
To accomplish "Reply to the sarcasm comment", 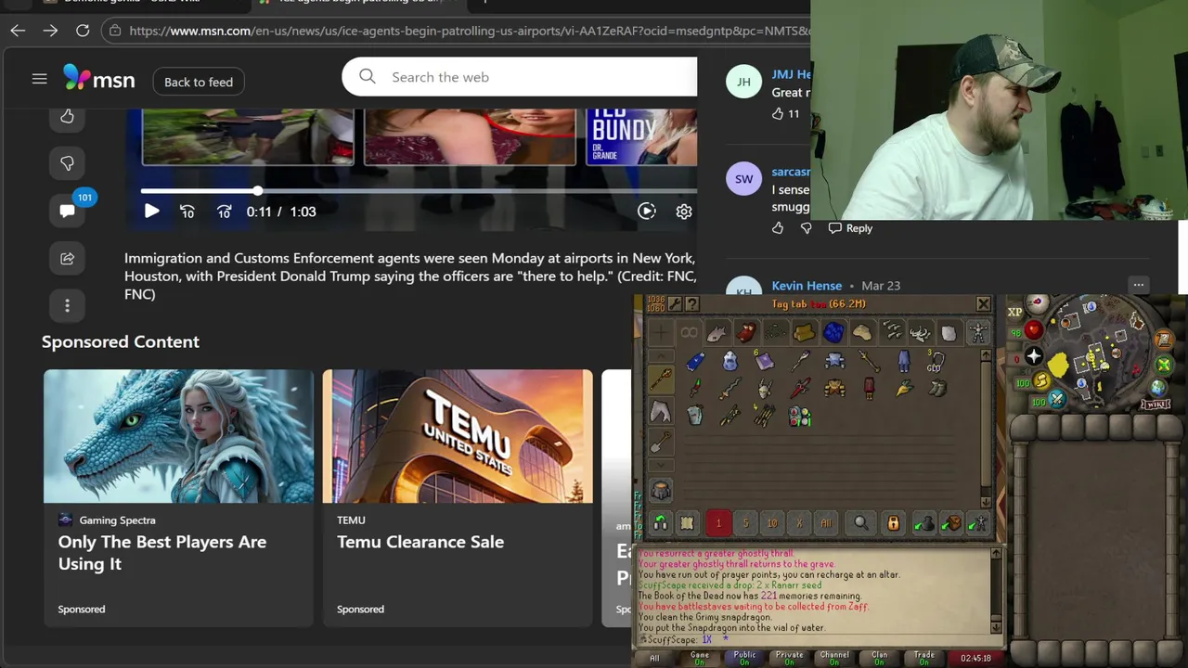I will [x=850, y=228].
